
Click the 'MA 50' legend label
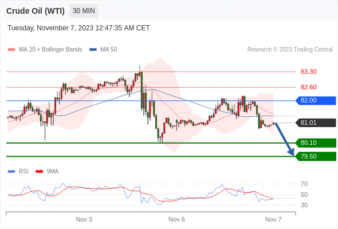pyautogui.click(x=109, y=50)
